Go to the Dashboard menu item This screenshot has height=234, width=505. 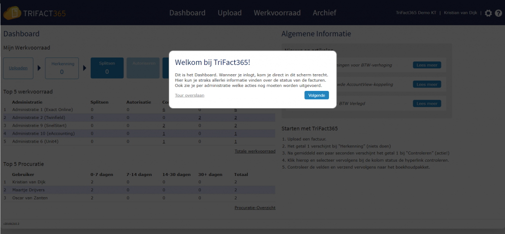click(x=187, y=13)
